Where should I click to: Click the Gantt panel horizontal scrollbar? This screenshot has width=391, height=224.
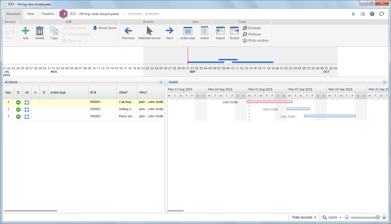pos(176,211)
